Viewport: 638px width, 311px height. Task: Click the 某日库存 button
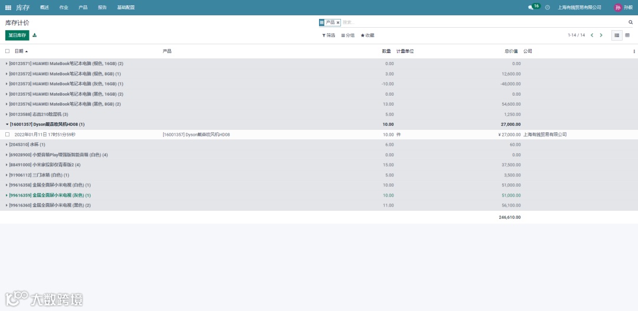(x=17, y=35)
